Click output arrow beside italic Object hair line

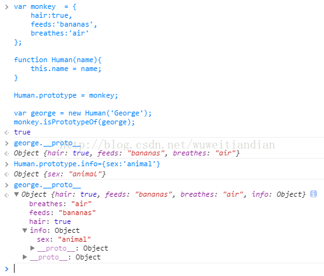pyautogui.click(x=7, y=154)
